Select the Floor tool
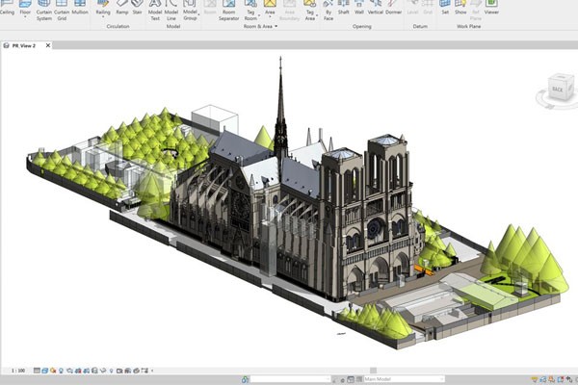The image size is (578, 385). [x=25, y=8]
